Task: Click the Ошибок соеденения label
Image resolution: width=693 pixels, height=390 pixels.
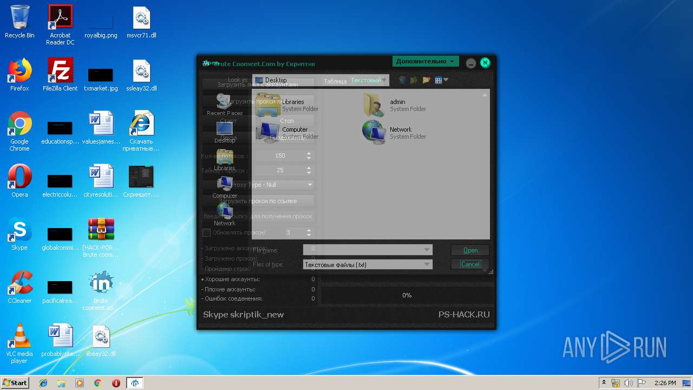Action: (232, 298)
